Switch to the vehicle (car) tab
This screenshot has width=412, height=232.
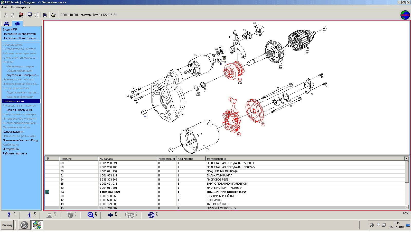(7, 24)
